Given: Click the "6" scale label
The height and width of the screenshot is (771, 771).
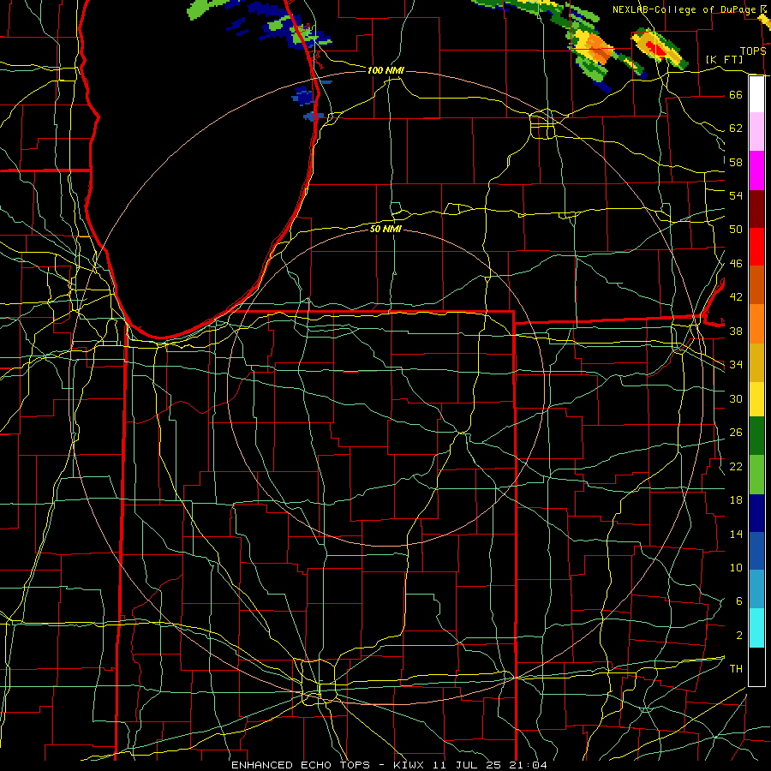Looking at the screenshot, I should pos(738,601).
